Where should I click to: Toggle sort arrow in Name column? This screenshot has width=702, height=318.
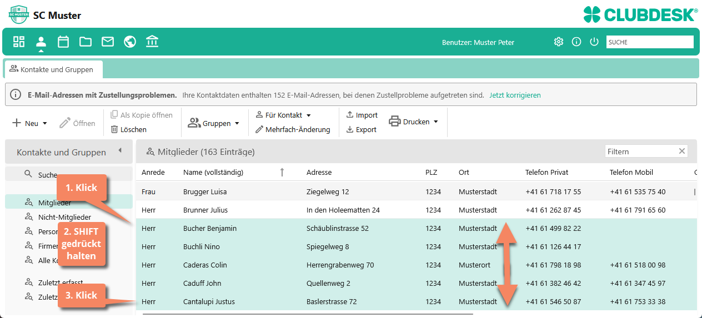(x=282, y=173)
